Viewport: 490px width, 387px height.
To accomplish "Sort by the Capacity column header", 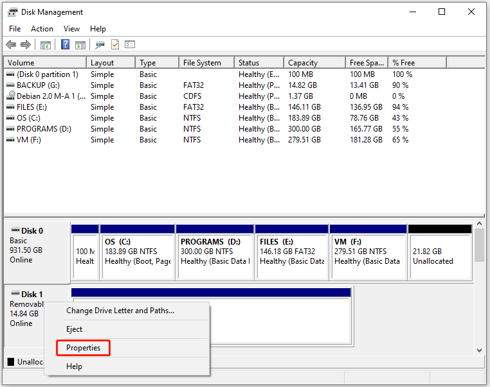I will pos(314,63).
